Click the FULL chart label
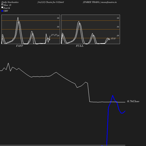The image size is (146, 146). [x=80, y=46]
